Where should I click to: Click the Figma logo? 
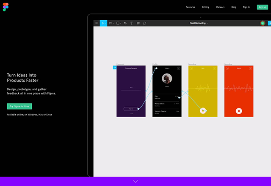tap(6, 7)
